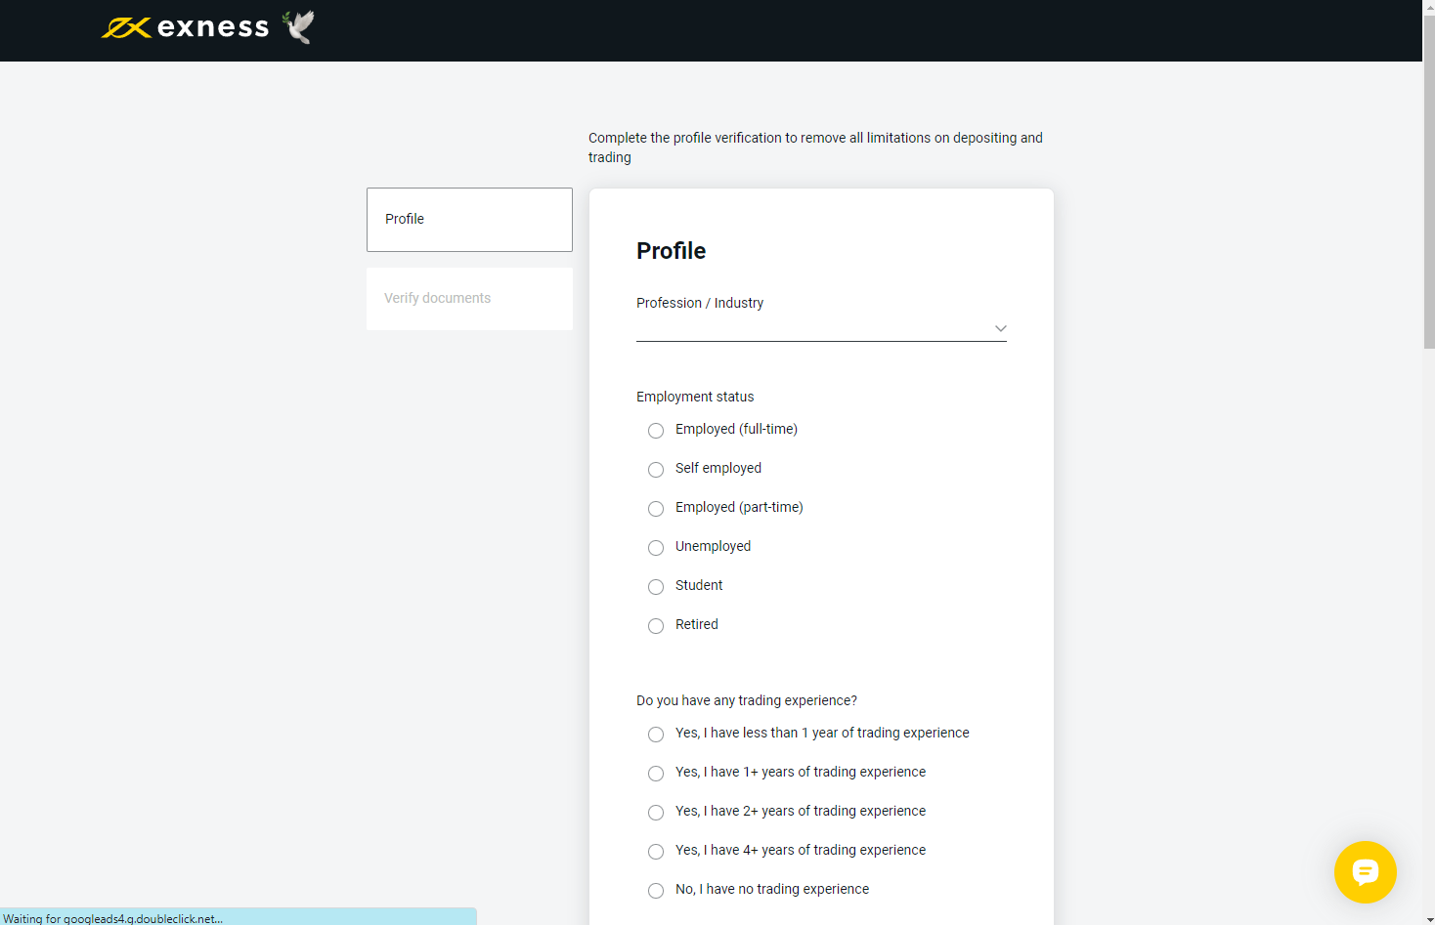Select Employed (part-time) option

tap(656, 509)
